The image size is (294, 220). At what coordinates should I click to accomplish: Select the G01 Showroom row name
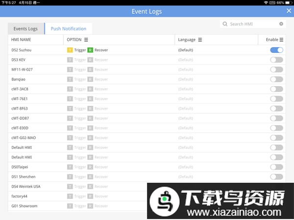[x=24, y=206]
